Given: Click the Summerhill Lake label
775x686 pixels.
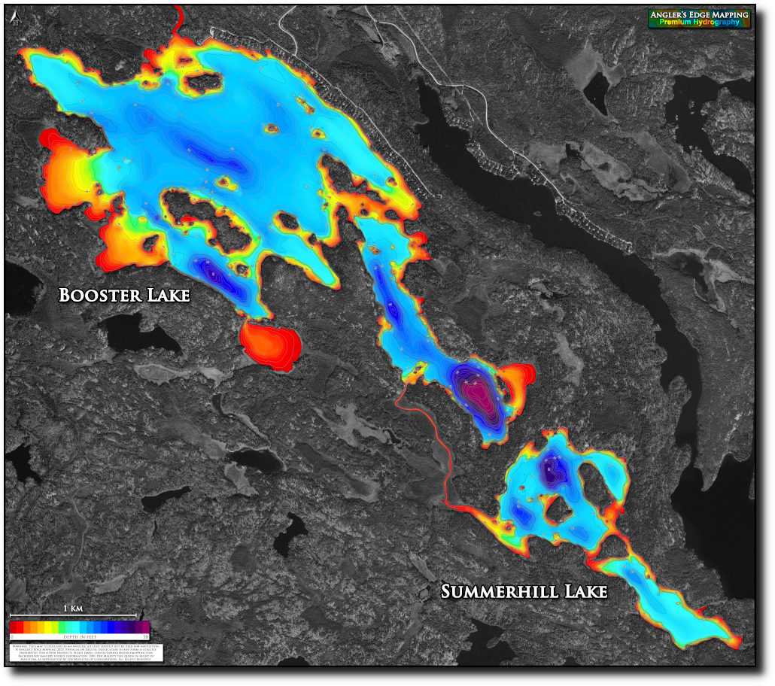Looking at the screenshot, I should (524, 592).
